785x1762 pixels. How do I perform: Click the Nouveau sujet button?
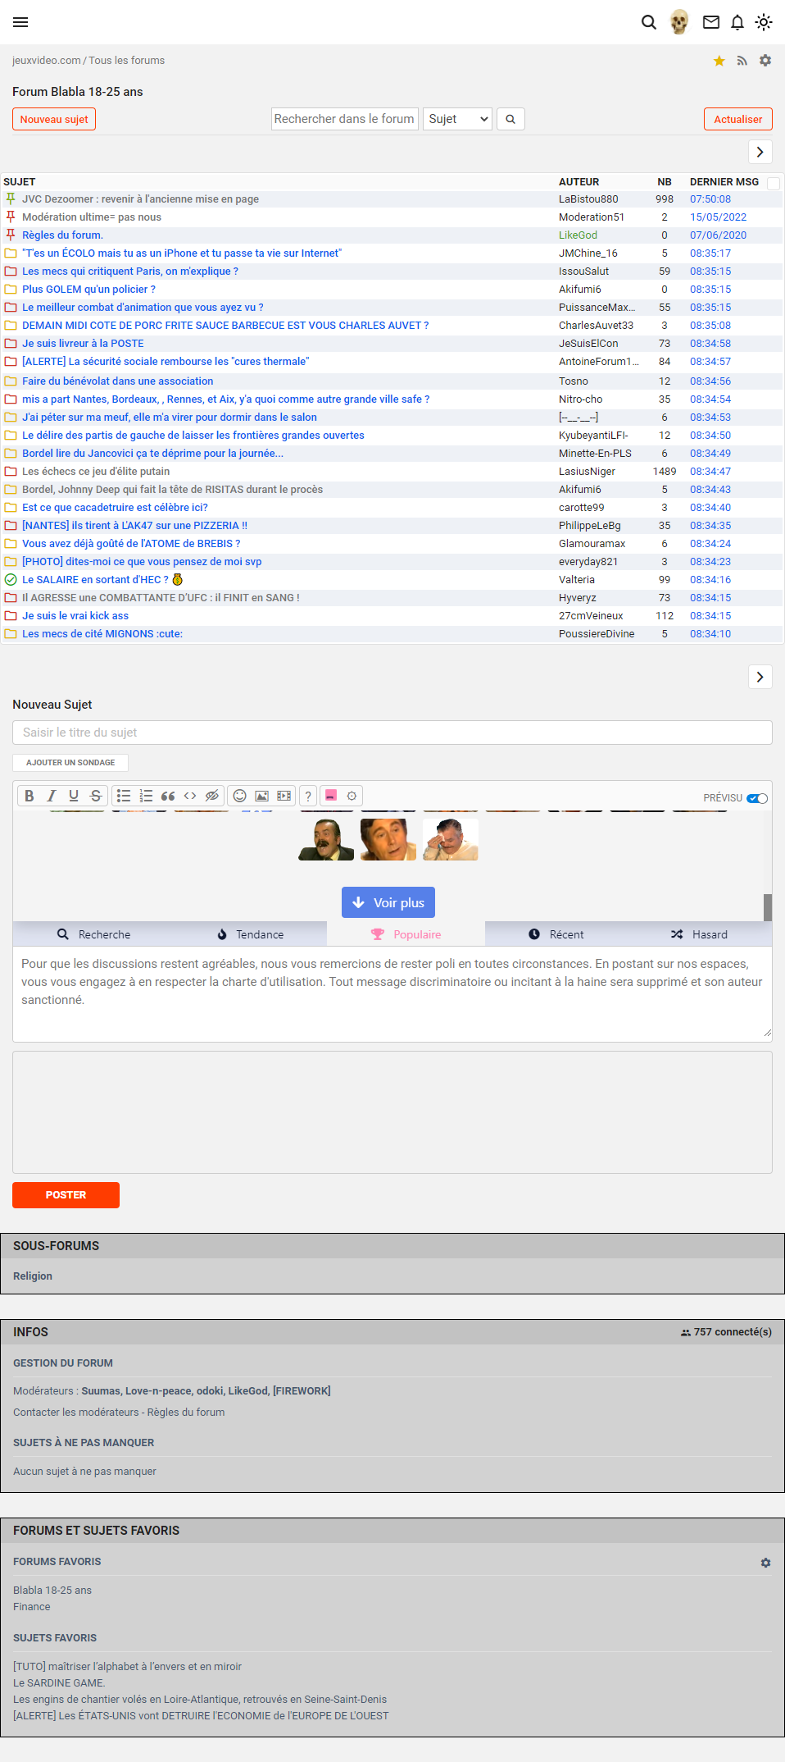[x=54, y=119]
